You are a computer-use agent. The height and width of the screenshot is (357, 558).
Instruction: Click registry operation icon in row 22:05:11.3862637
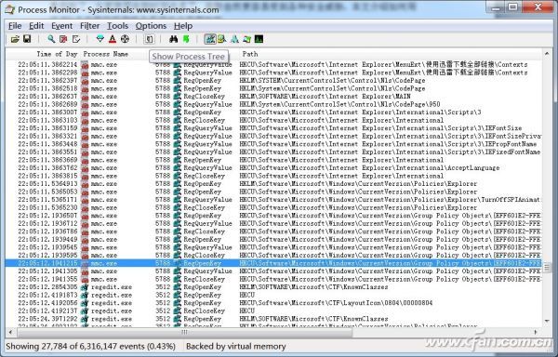click(178, 97)
